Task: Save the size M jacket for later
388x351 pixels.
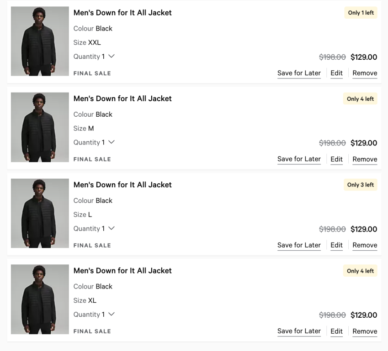Action: (x=299, y=159)
